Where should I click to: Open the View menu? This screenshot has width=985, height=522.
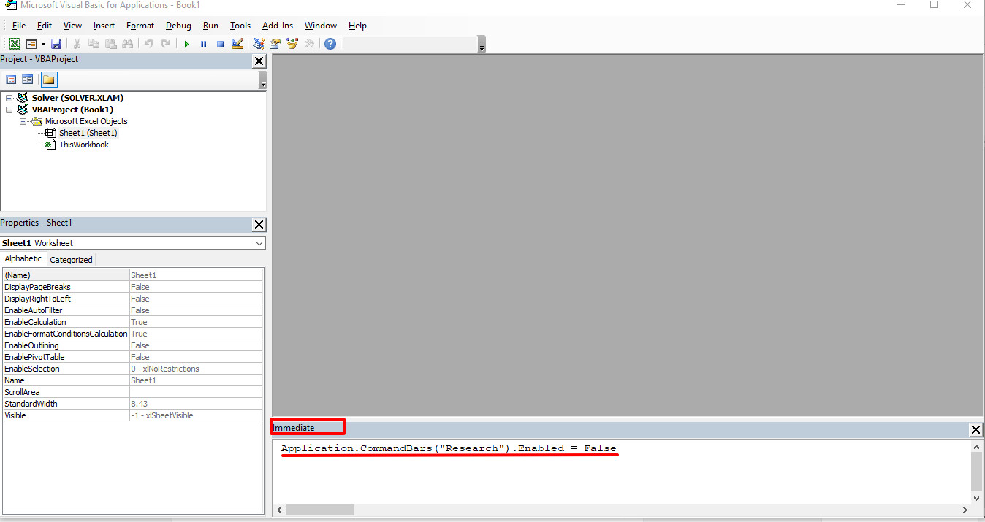[x=72, y=26]
